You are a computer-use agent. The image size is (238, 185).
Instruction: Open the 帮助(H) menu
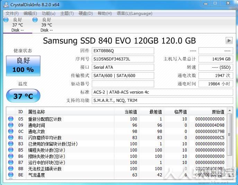[x=105, y=13]
